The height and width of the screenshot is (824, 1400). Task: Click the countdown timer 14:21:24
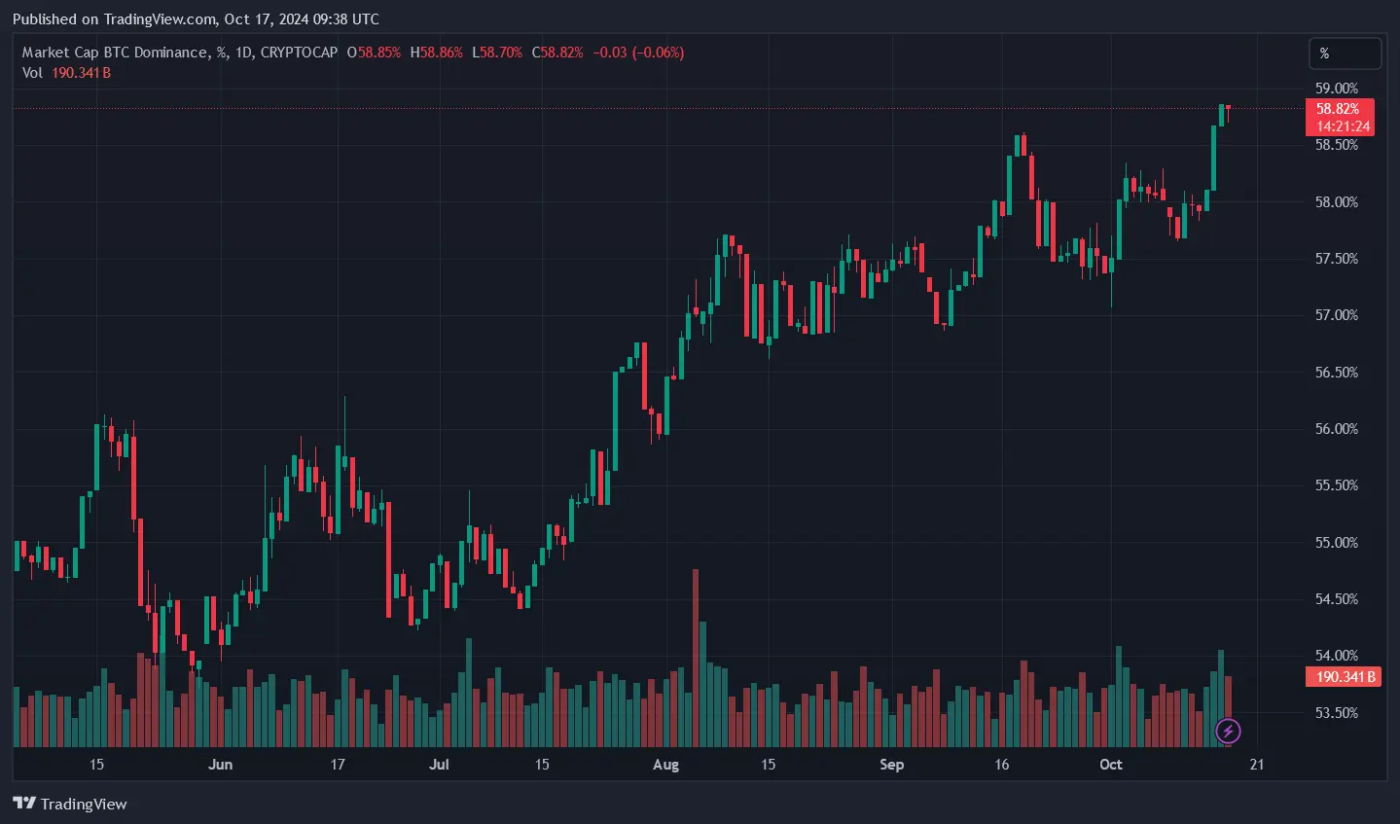click(1344, 126)
